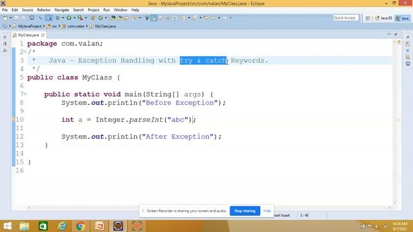Toggle Mark Occurrences in toolbar

click(154, 18)
